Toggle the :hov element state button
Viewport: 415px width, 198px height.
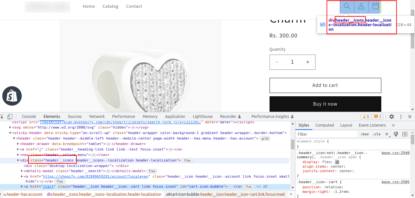[364, 134]
